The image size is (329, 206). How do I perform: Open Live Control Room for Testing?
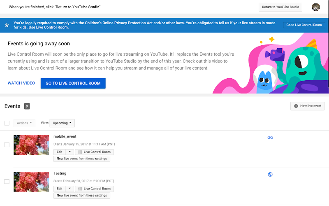coord(95,189)
